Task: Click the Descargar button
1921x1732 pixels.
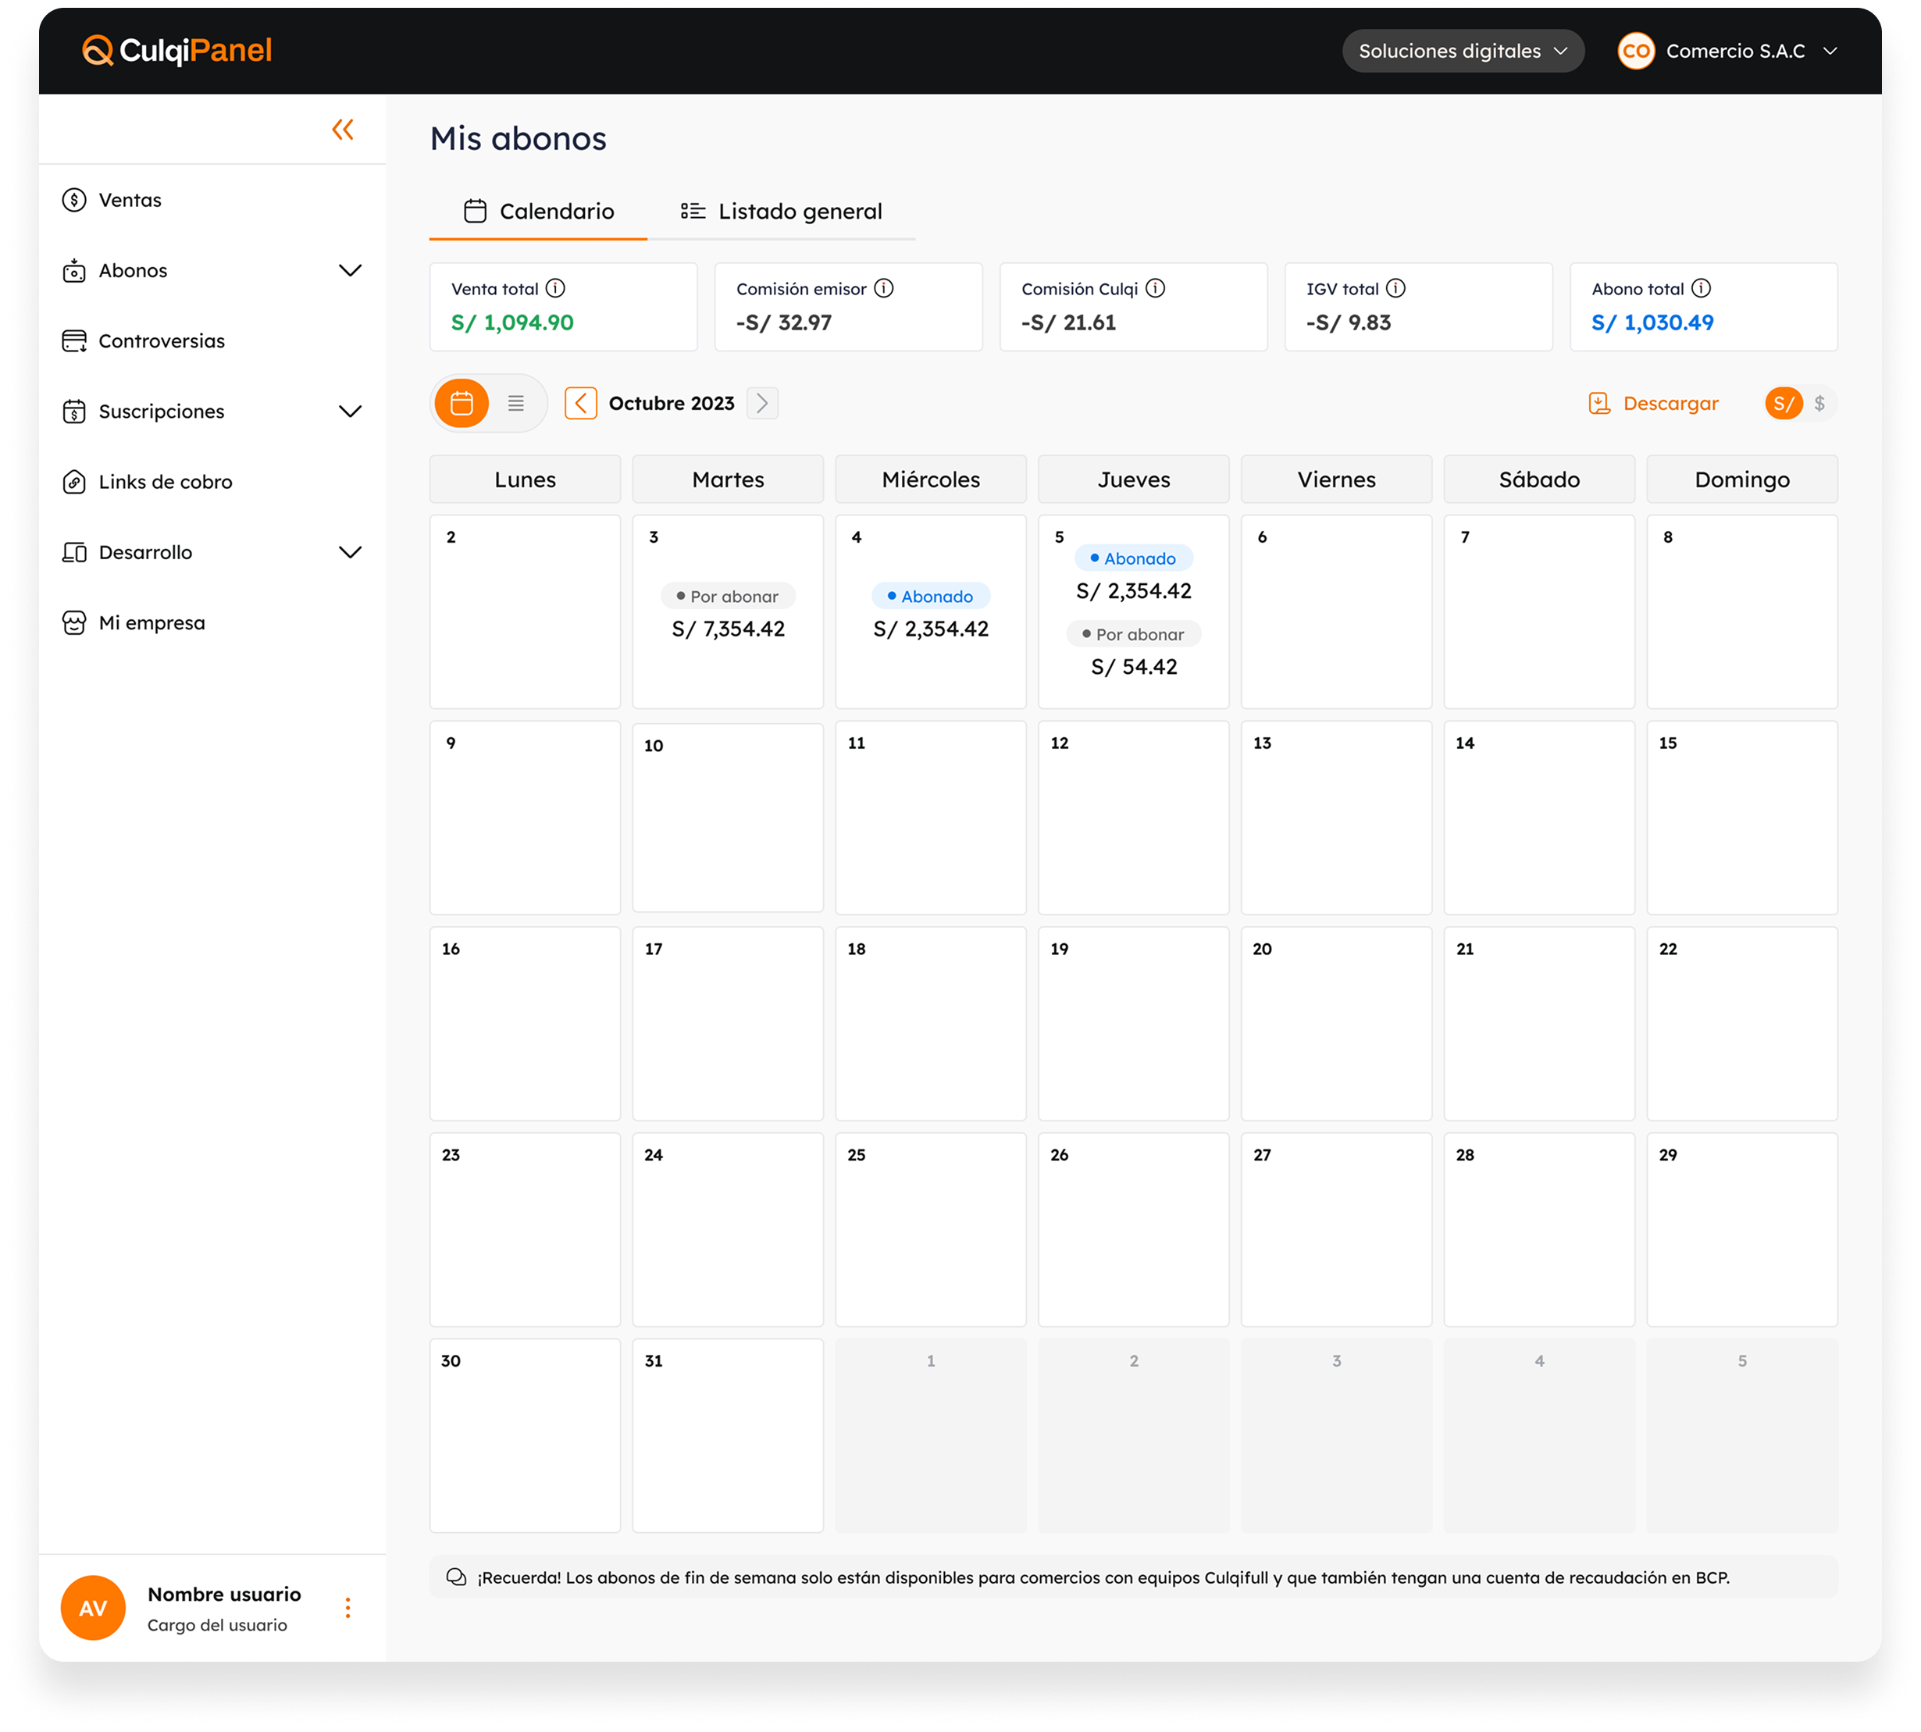Action: tap(1654, 404)
